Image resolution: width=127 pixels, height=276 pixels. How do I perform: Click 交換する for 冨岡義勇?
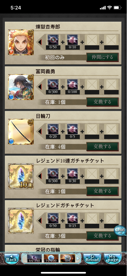click(103, 102)
